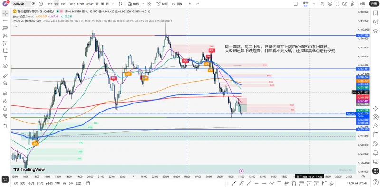Open the emoji icons tool
Viewport: 380px width, 187px height.
(x=5, y=66)
